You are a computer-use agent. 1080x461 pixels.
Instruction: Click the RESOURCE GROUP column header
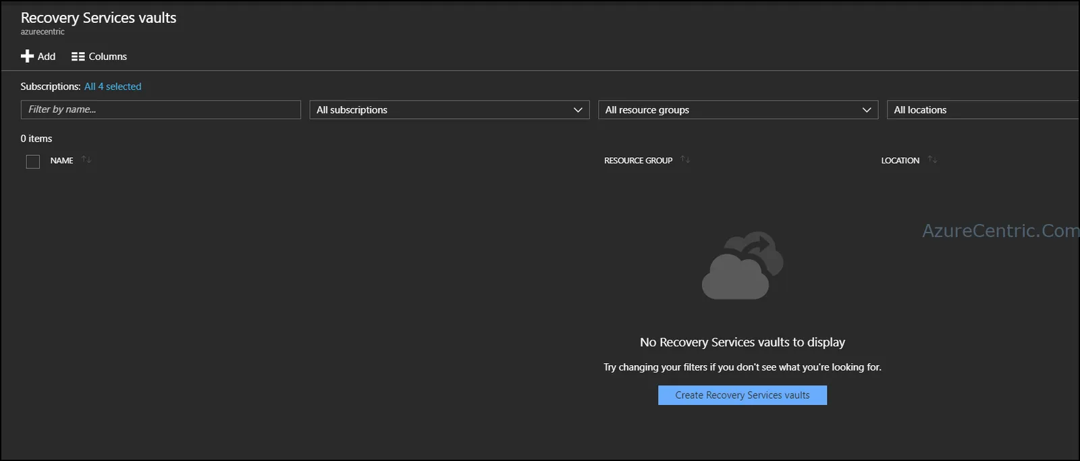click(638, 161)
